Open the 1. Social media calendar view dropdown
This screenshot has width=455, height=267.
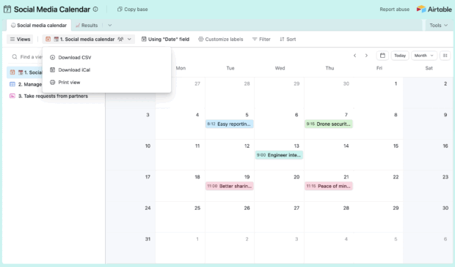pyautogui.click(x=89, y=39)
